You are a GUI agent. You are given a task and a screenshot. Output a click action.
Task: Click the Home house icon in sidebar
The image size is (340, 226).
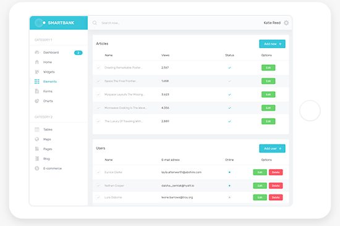(x=37, y=62)
